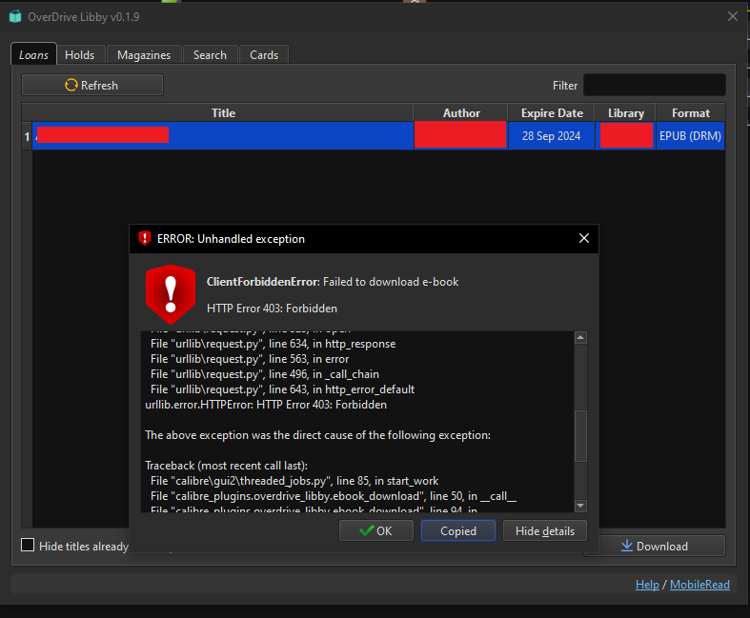This screenshot has width=750, height=618.
Task: Open the MobileRead link
Action: point(699,585)
